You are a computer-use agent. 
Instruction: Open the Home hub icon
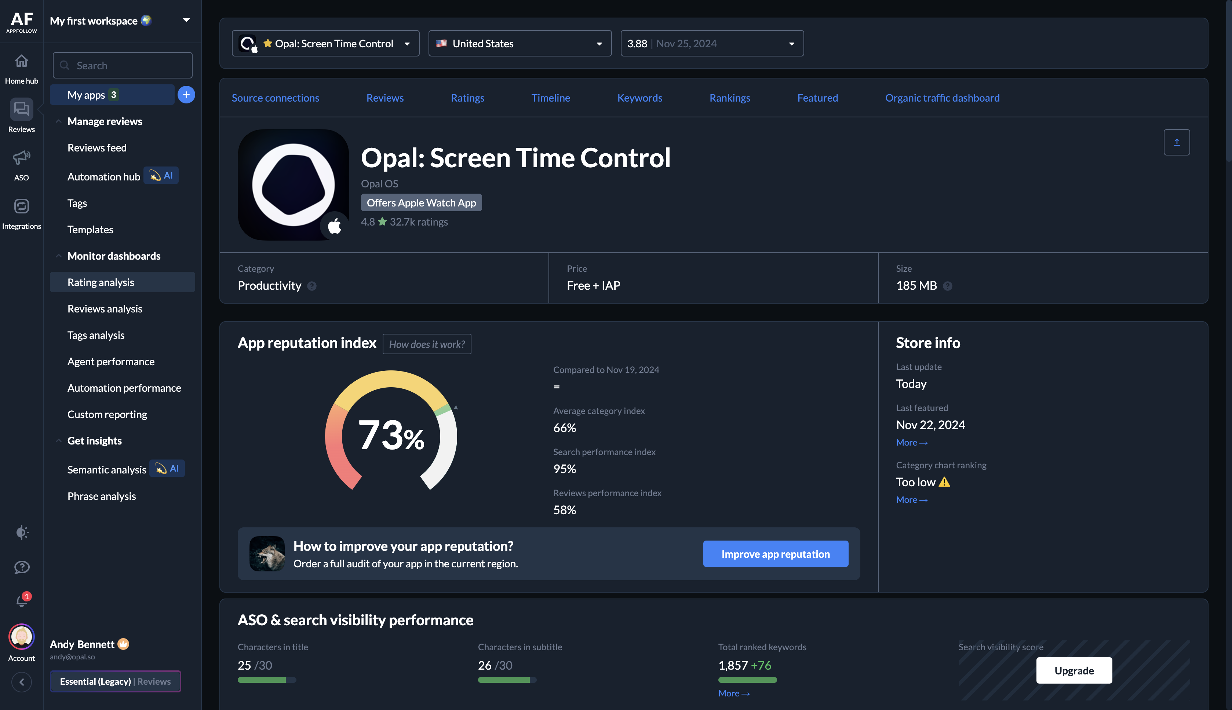click(21, 61)
